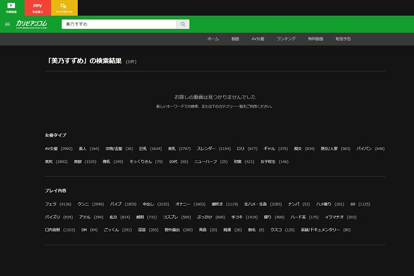Select the 配信予告 navigation item

[344, 39]
